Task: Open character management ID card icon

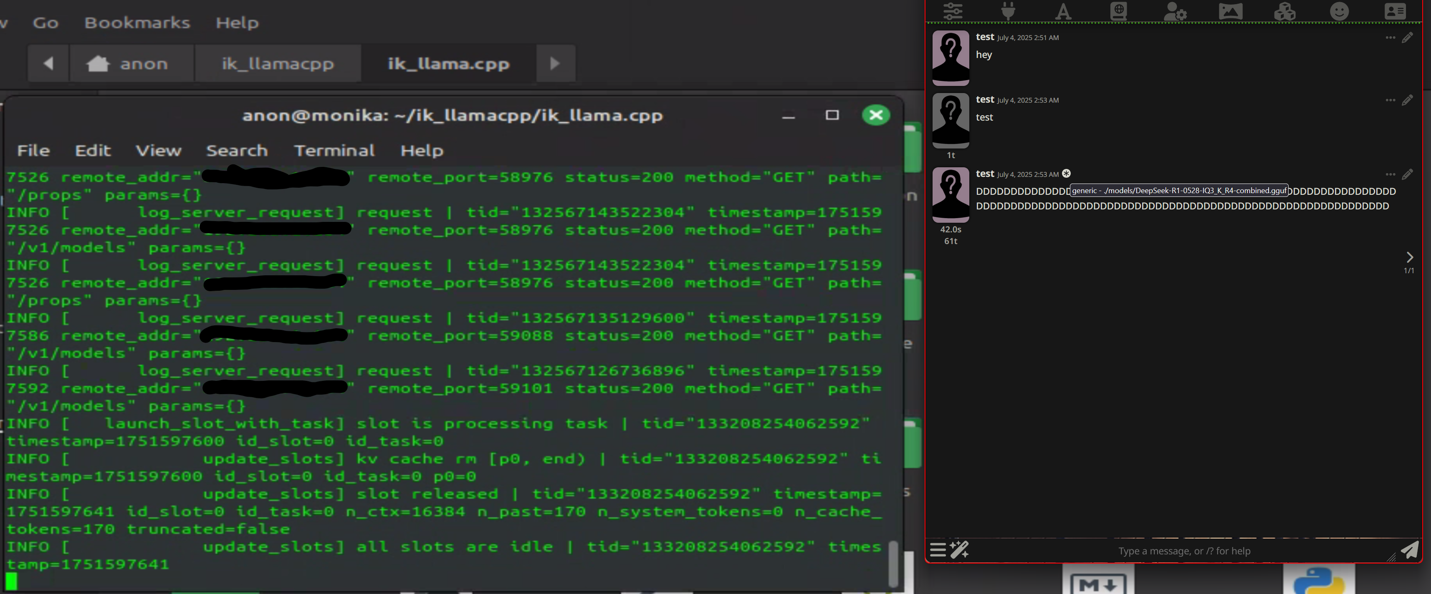Action: [1395, 11]
